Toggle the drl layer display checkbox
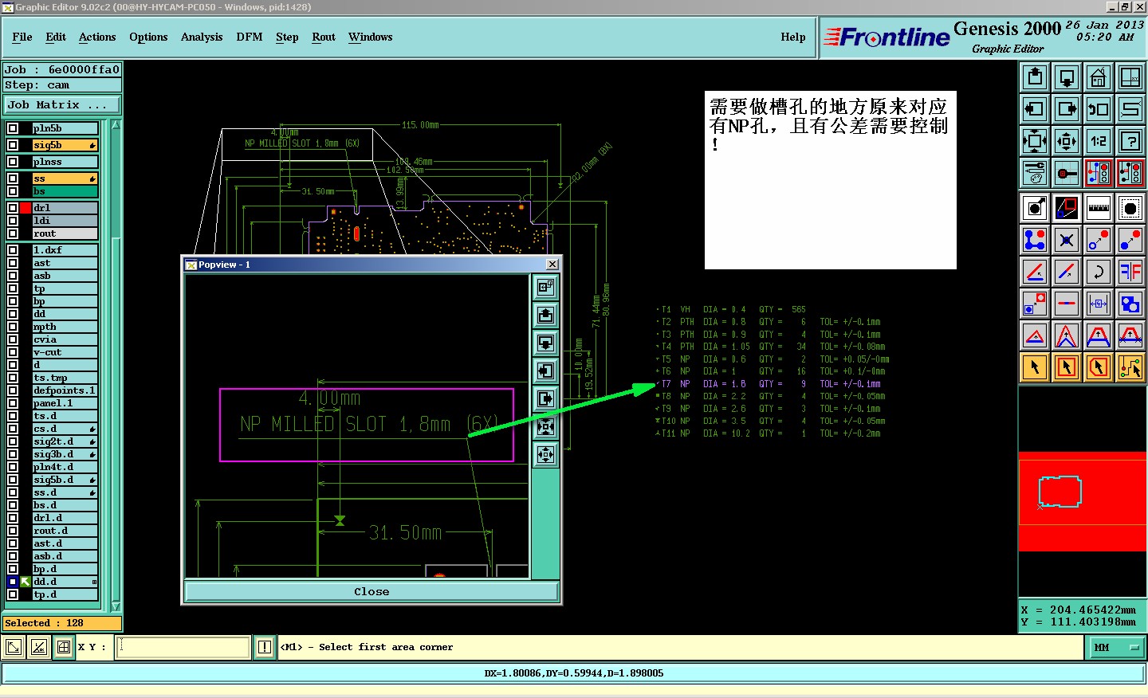The image size is (1148, 698). pyautogui.click(x=13, y=208)
